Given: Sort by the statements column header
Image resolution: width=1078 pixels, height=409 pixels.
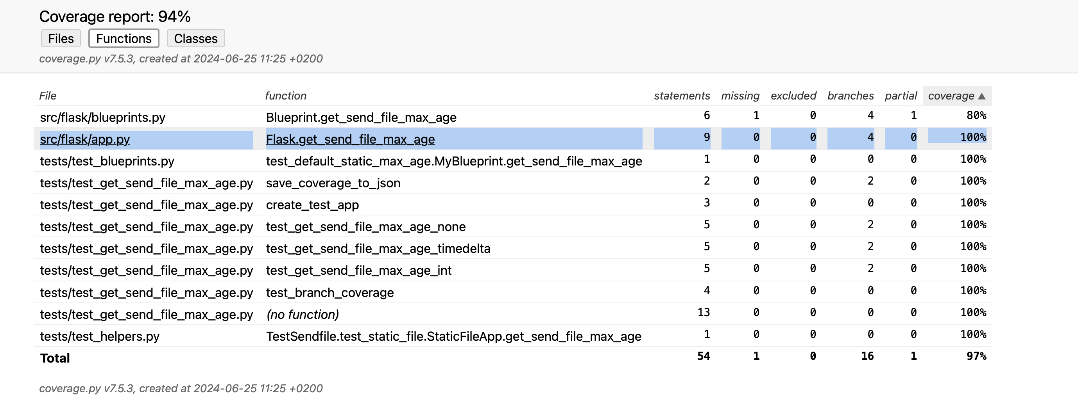Looking at the screenshot, I should (x=682, y=96).
